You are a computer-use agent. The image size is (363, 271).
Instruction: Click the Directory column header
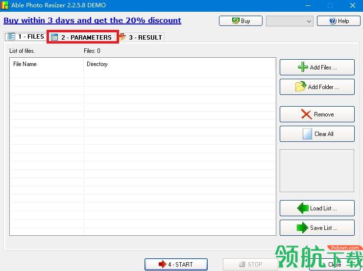(x=180, y=64)
